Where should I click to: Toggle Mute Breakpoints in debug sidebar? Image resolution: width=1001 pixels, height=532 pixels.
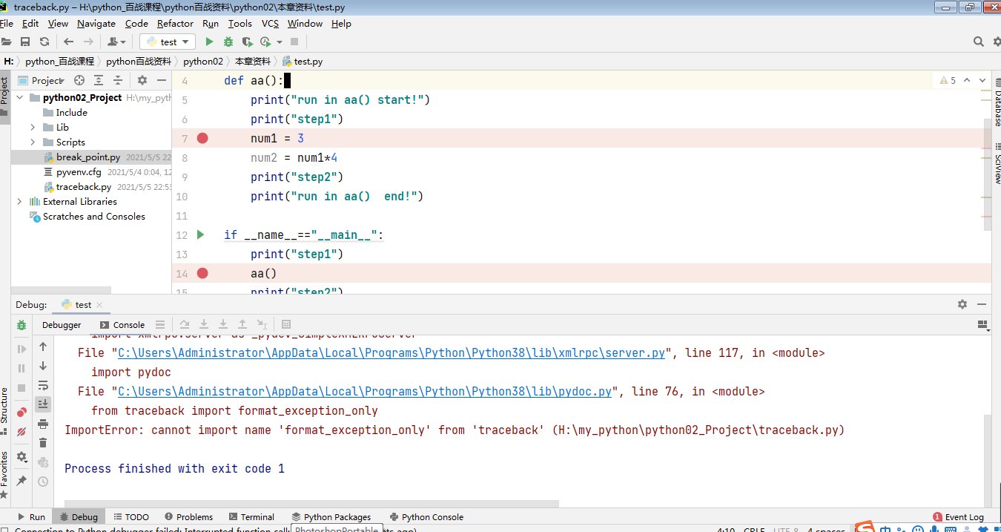point(22,432)
